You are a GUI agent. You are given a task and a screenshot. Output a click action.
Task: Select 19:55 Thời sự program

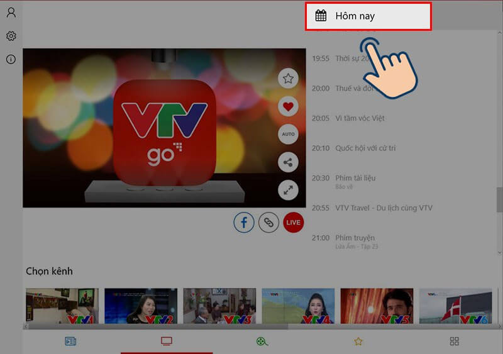pyautogui.click(x=340, y=58)
